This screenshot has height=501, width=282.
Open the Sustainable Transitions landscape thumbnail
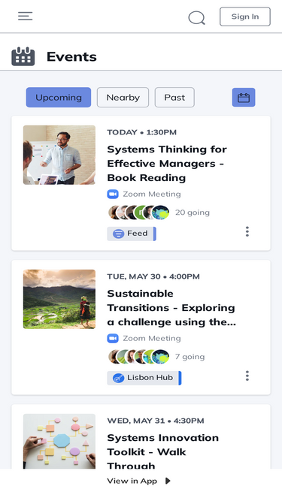click(x=59, y=299)
